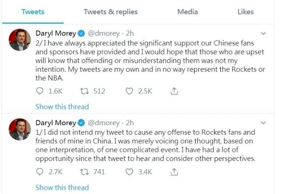This screenshot has height=194, width=286.
Task: View the Likes tab
Action: tap(245, 12)
